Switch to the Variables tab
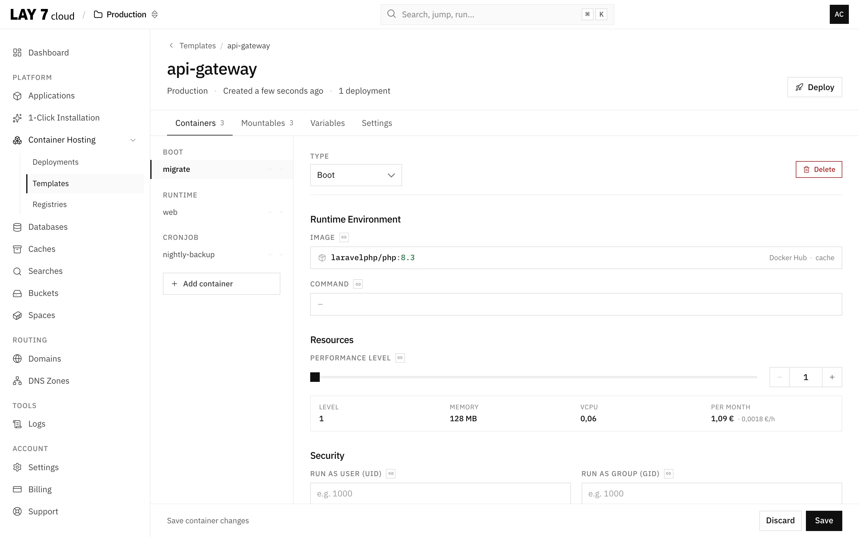The width and height of the screenshot is (859, 537). (327, 123)
